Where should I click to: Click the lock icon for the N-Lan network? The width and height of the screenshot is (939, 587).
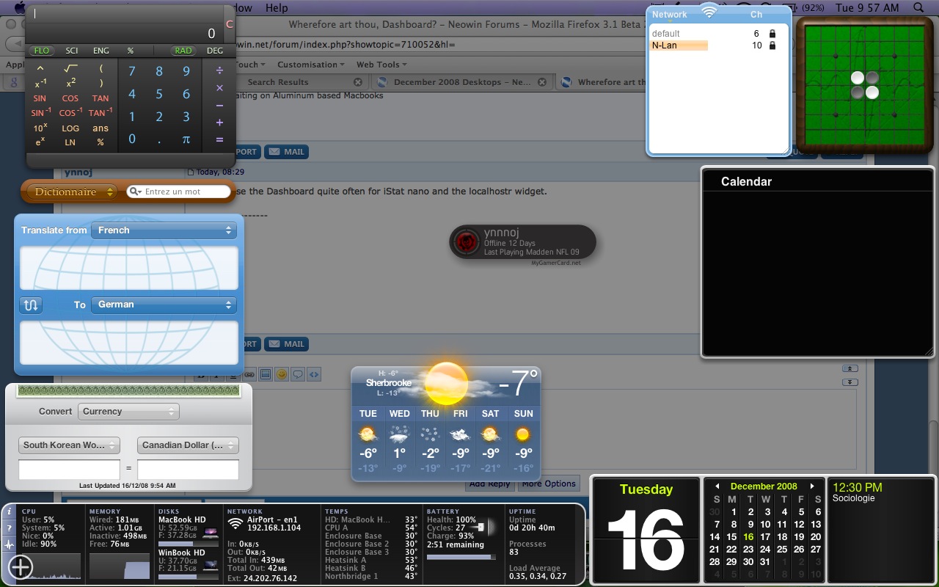772,45
